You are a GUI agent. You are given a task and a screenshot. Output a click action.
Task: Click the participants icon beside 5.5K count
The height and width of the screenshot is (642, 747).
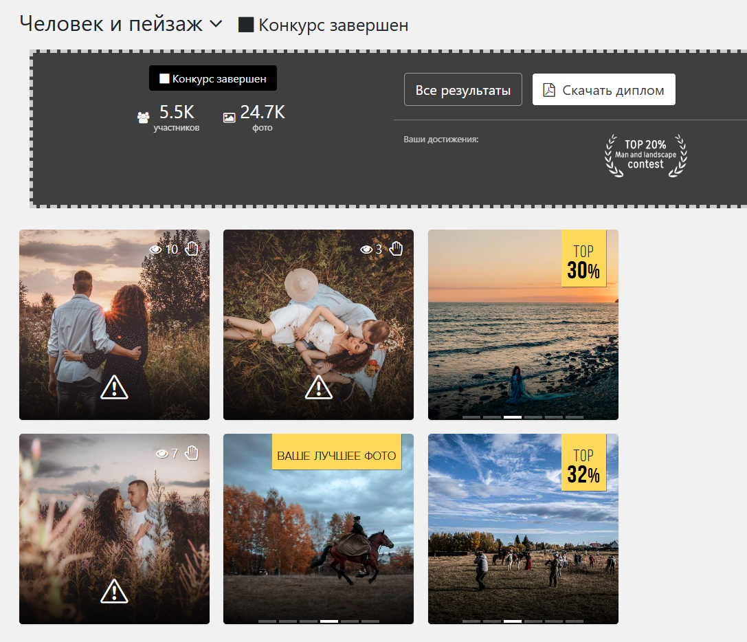[x=143, y=115]
